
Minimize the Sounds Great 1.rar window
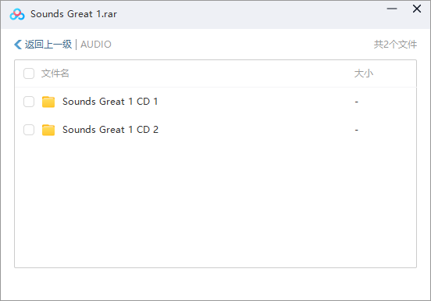tap(392, 9)
